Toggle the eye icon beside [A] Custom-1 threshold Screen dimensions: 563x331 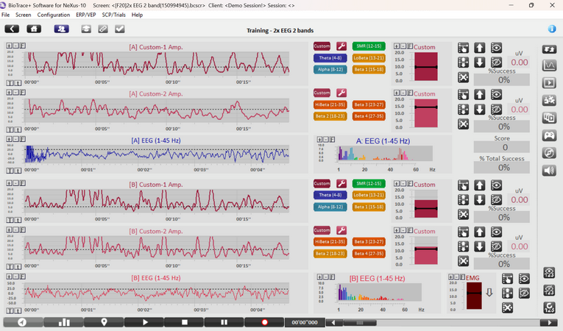496,48
